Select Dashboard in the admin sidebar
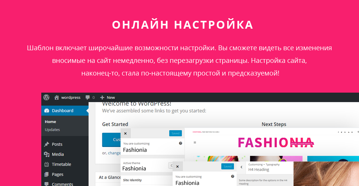359x186 pixels. [65, 110]
